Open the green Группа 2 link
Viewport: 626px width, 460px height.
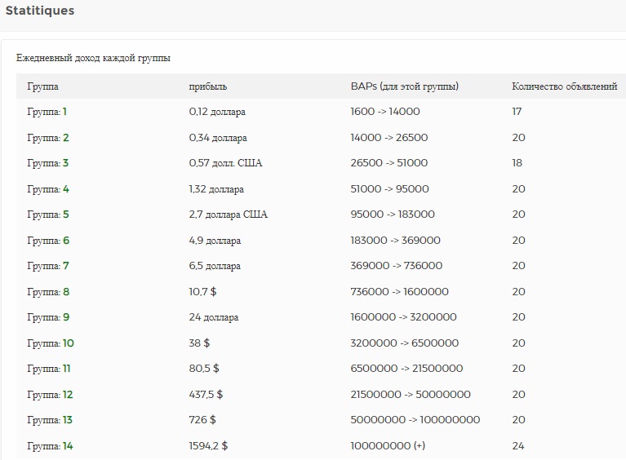point(66,138)
